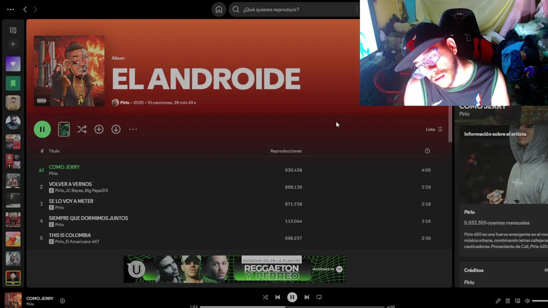Toggle shuffle for the album
Image resolution: width=548 pixels, height=308 pixels.
pos(82,129)
